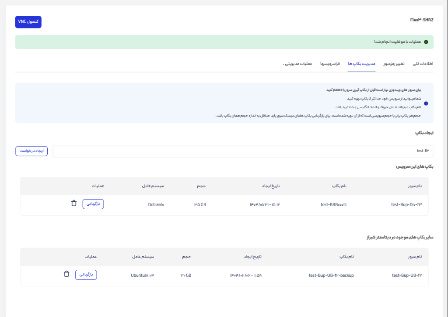Restore the Debian10 backup with بازگردانی

tap(93, 204)
